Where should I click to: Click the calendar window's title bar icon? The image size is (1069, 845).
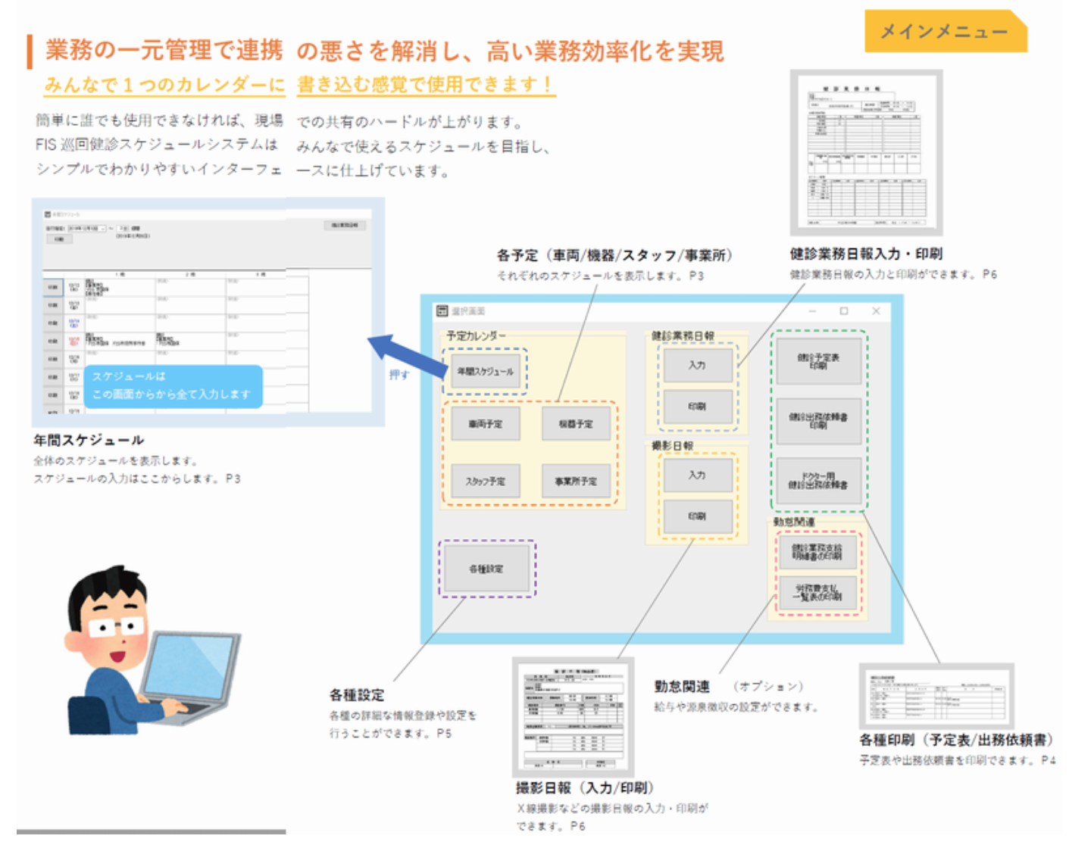pyautogui.click(x=48, y=215)
